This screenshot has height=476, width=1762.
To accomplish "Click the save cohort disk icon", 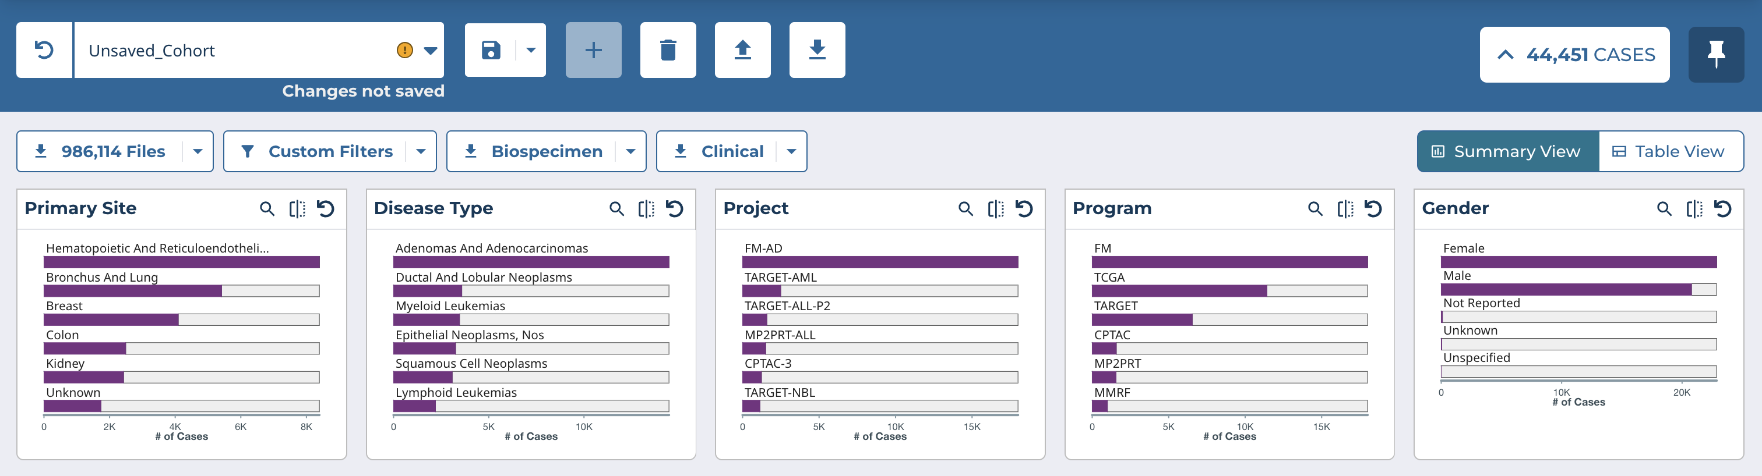I will 491,50.
